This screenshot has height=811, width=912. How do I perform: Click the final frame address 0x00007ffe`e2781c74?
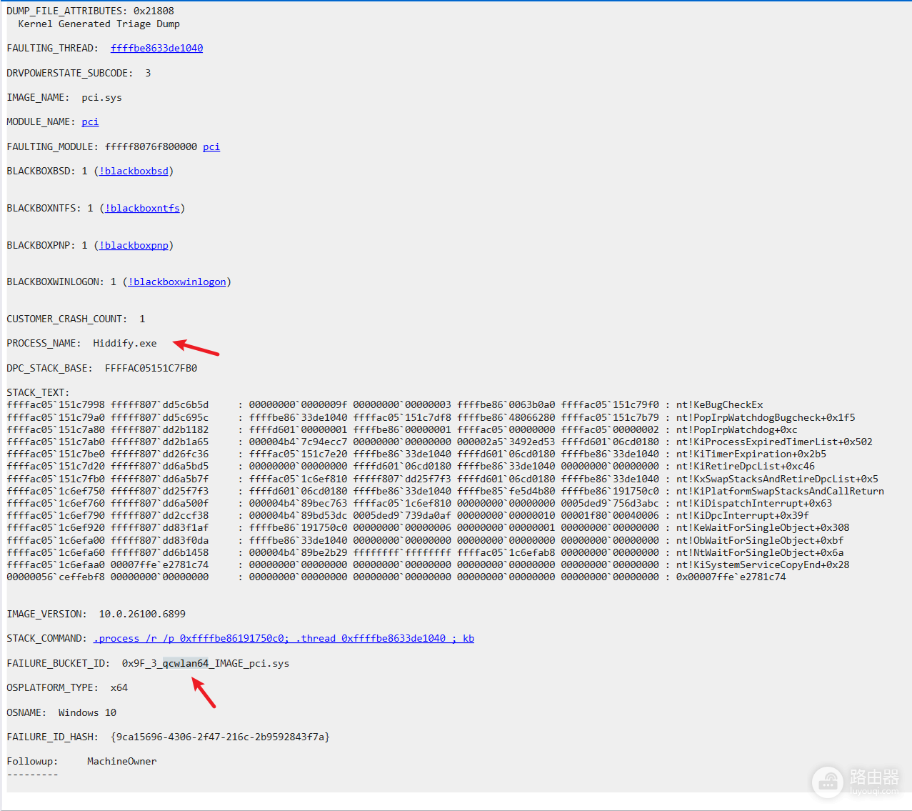731,577
